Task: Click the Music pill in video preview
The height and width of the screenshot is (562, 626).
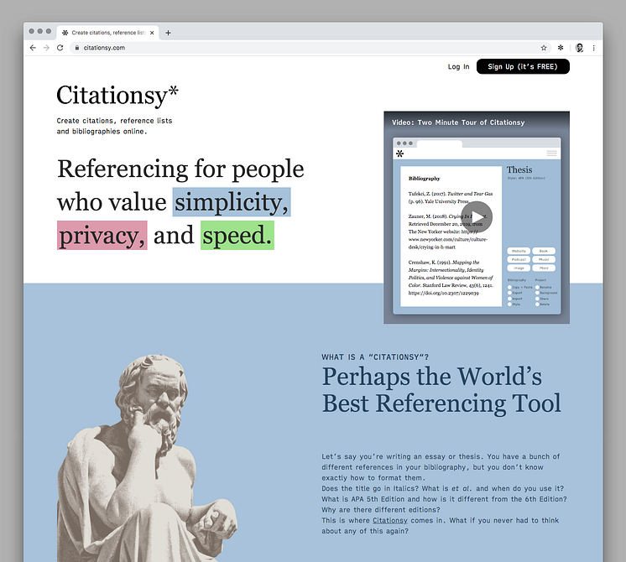Action: [x=544, y=259]
